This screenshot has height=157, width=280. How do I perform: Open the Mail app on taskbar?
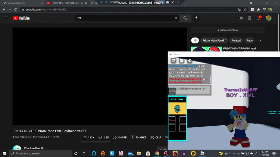pyautogui.click(x=130, y=153)
